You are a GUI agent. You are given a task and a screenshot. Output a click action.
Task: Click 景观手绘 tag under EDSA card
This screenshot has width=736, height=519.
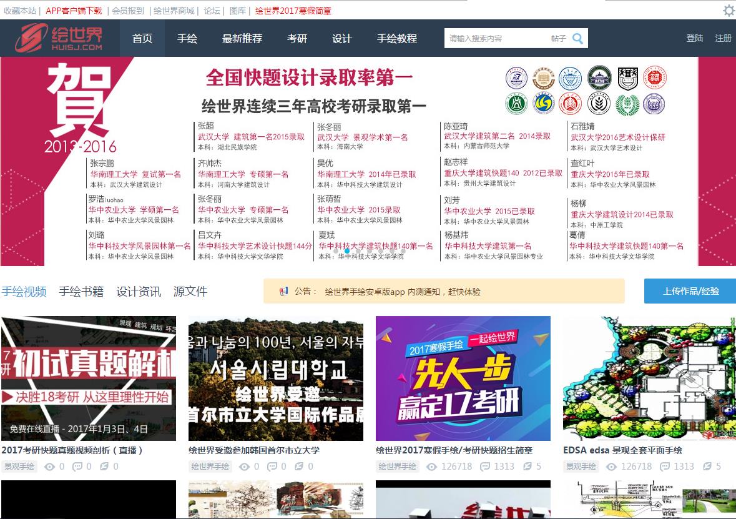(x=581, y=467)
